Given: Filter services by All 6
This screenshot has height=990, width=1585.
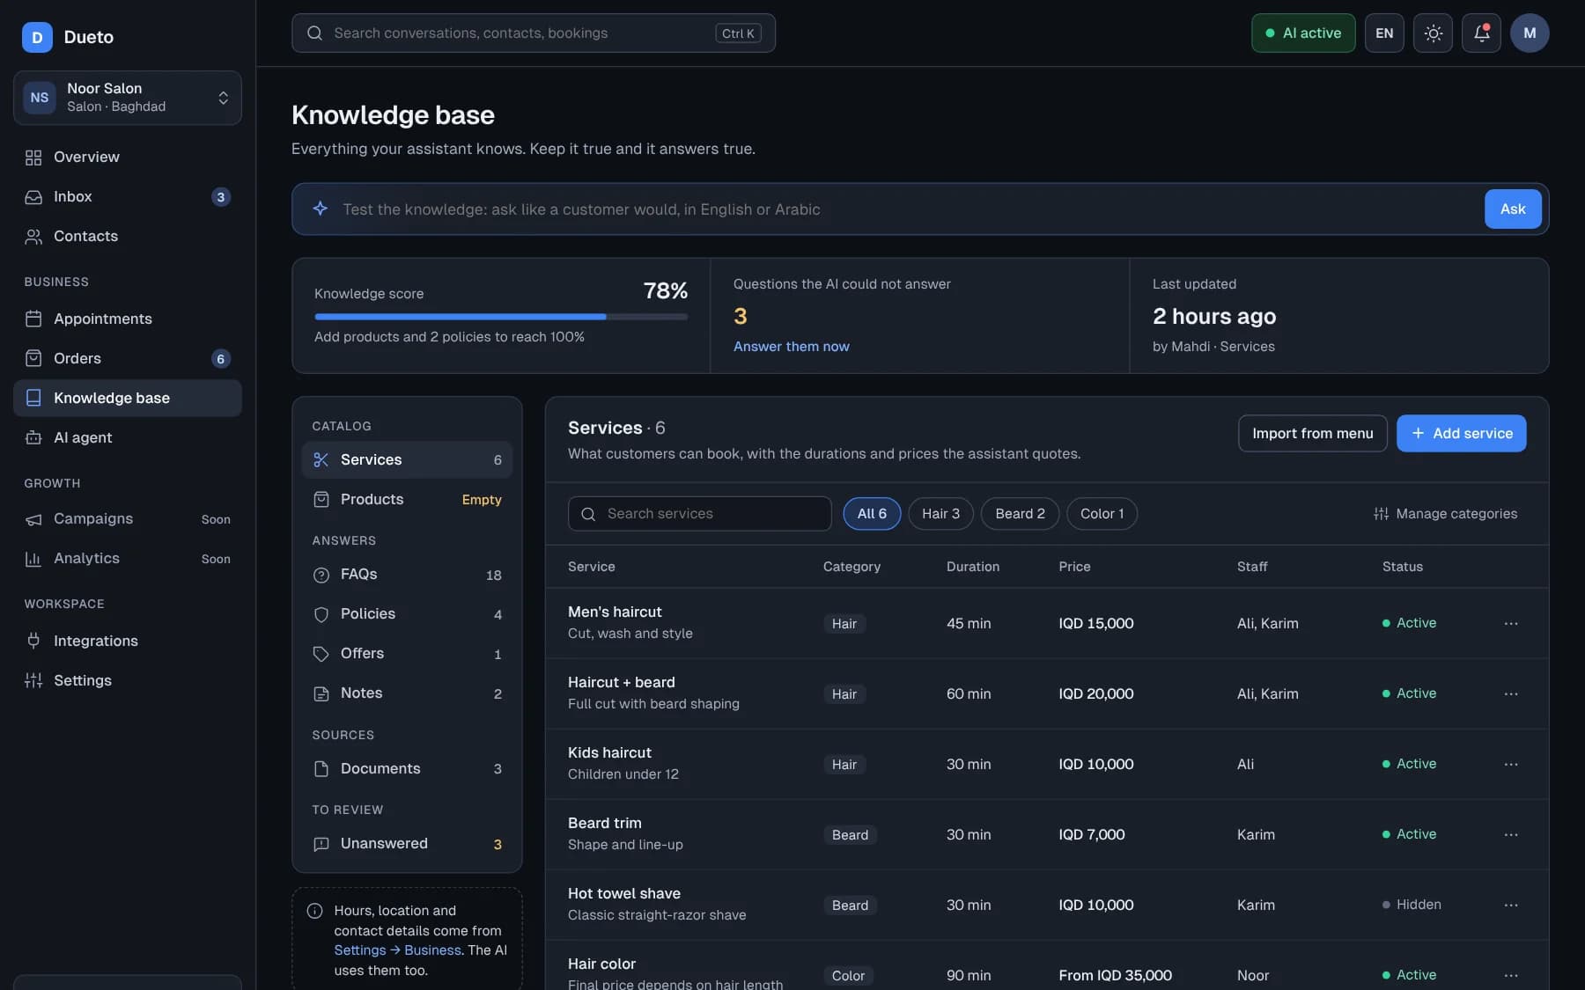Looking at the screenshot, I should tap(872, 514).
